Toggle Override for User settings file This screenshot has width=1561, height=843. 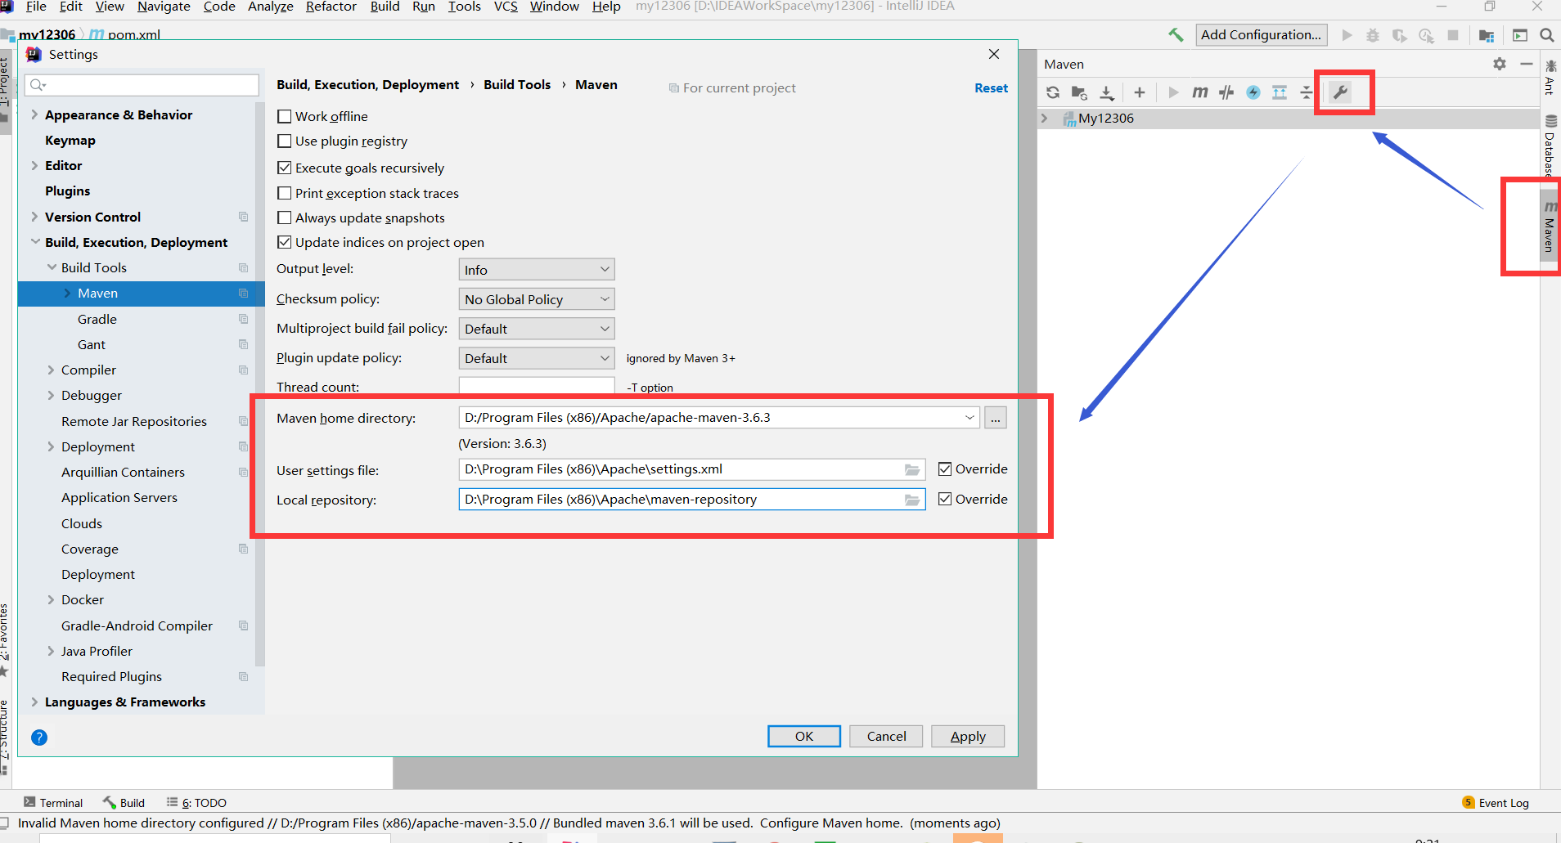(945, 469)
